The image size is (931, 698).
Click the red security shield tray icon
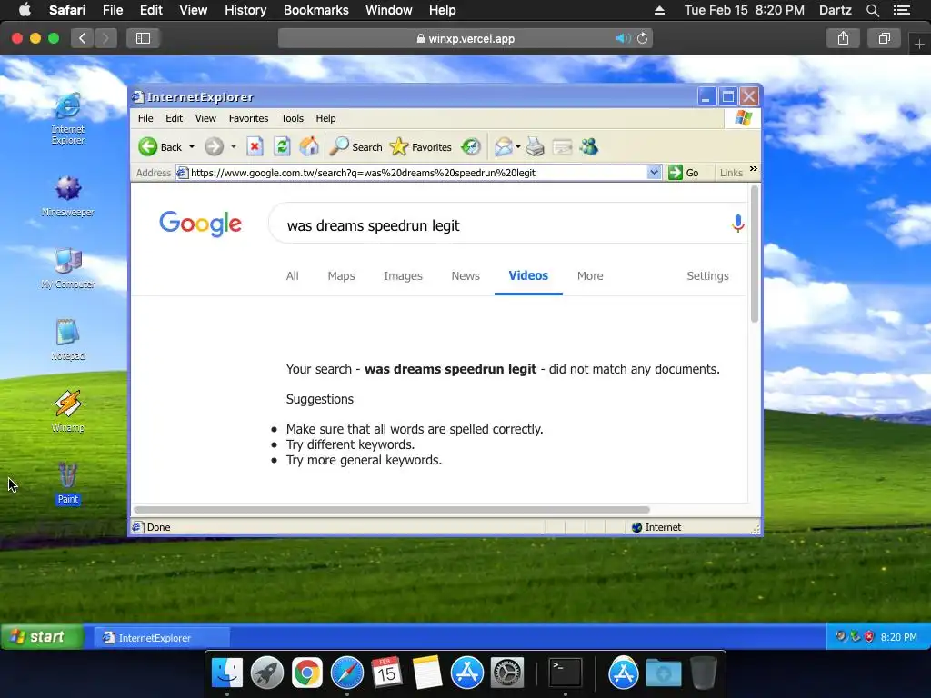869,637
